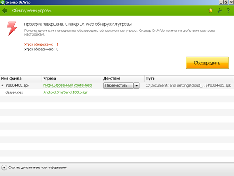Collapse the #0004405.apk tree row

point(2,85)
